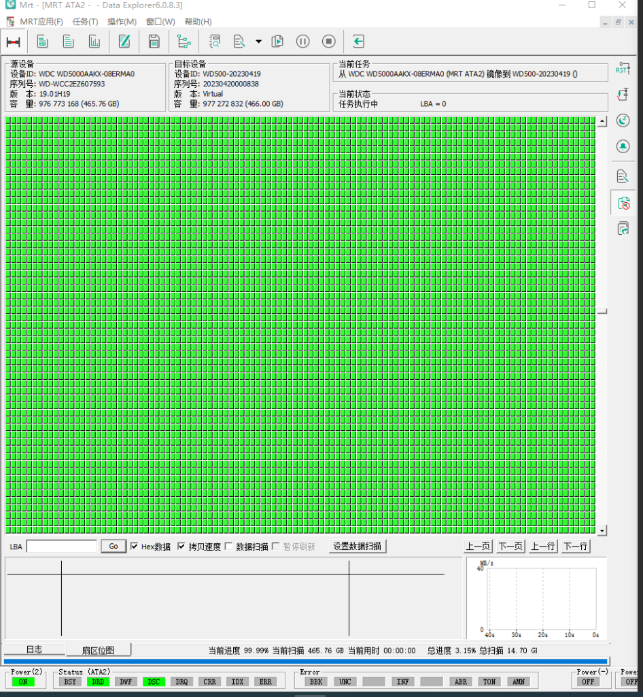Click the sector map scroll down arrow
Image resolution: width=643 pixels, height=697 pixels.
coord(602,530)
